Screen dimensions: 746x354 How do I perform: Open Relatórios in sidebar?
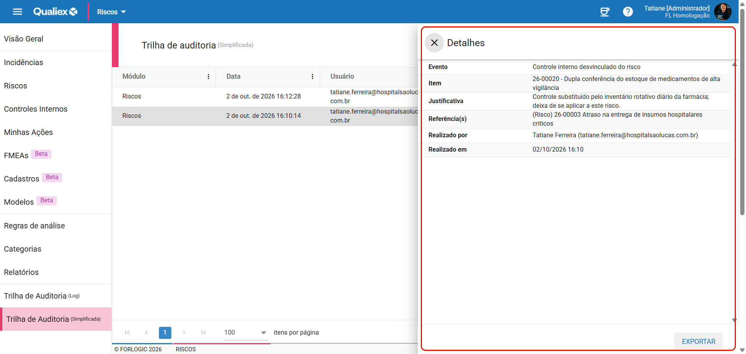point(21,272)
